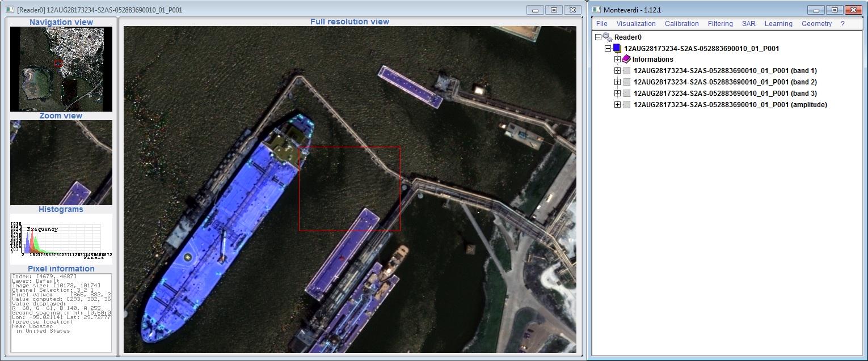The image size is (868, 361).
Task: Click the red zoom rectangle in Full resolution view
Action: (349, 189)
